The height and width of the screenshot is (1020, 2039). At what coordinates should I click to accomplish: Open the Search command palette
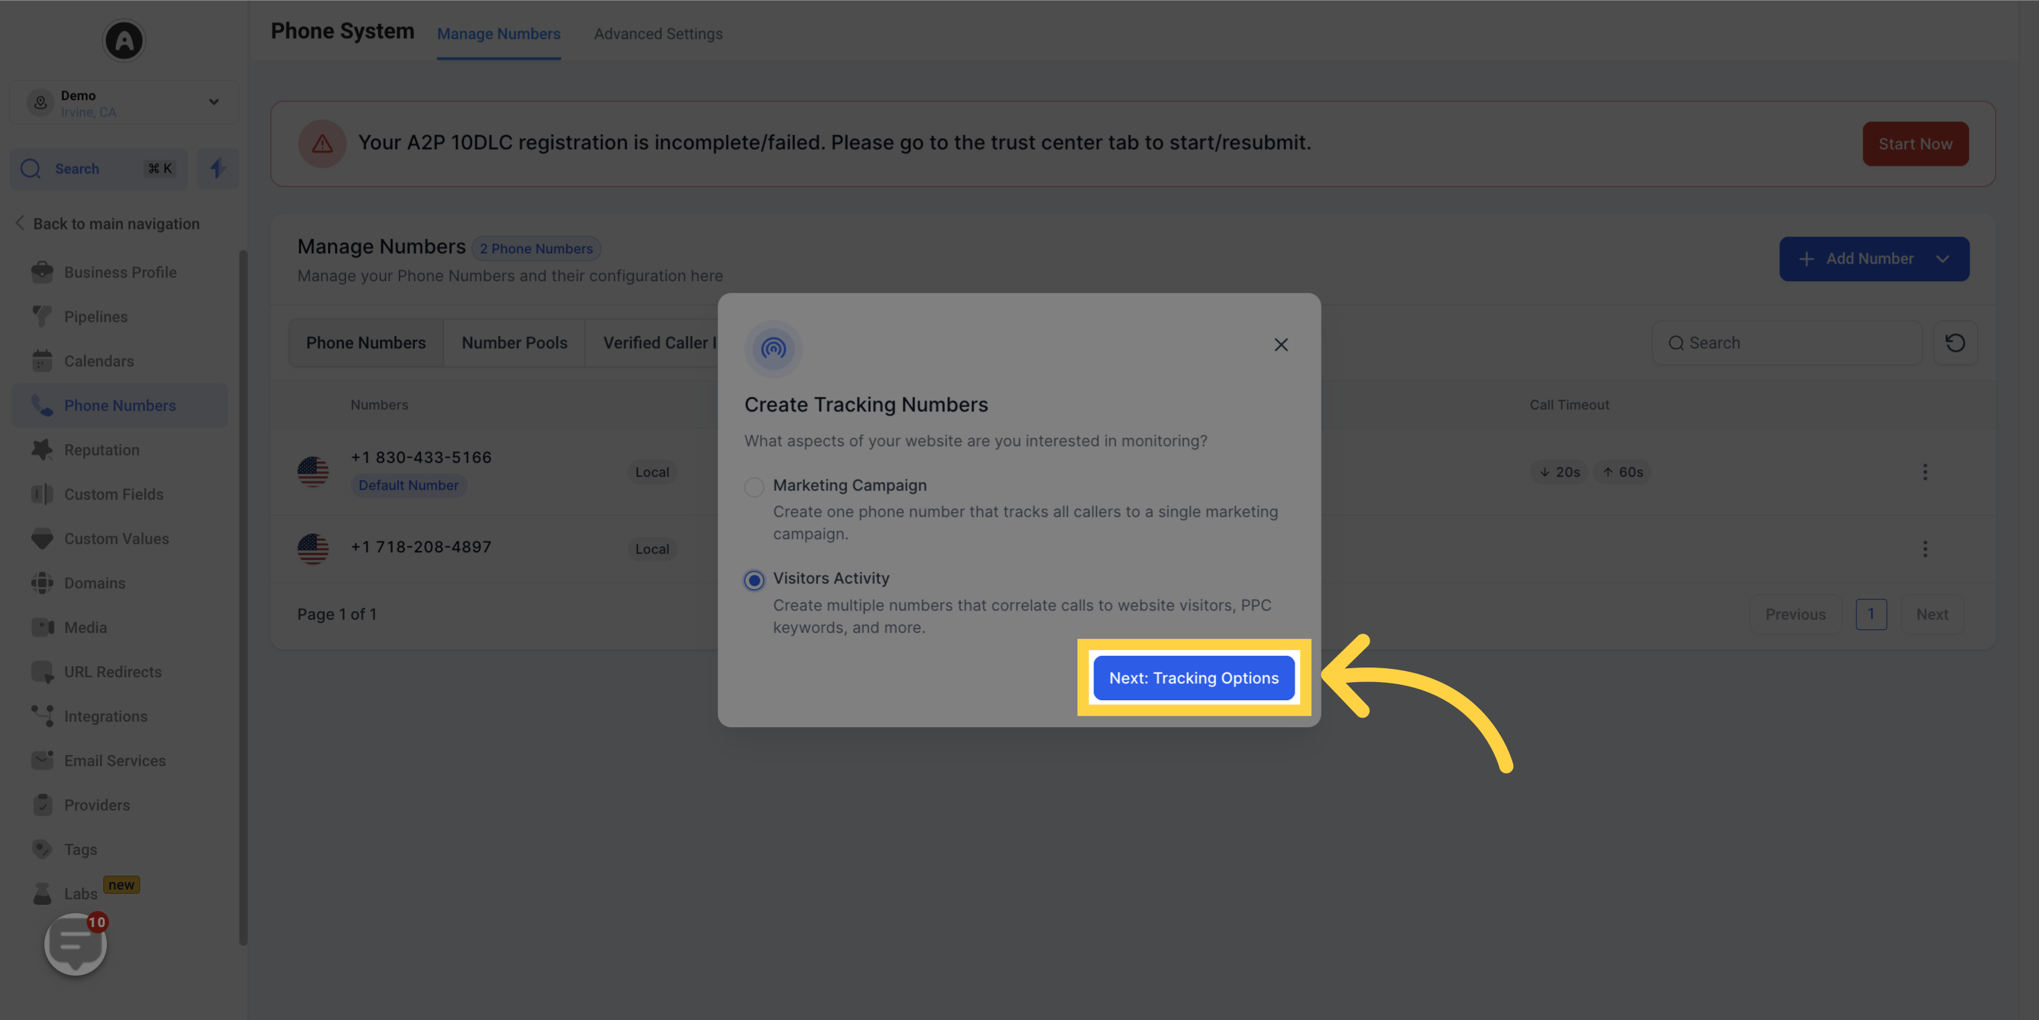point(99,168)
